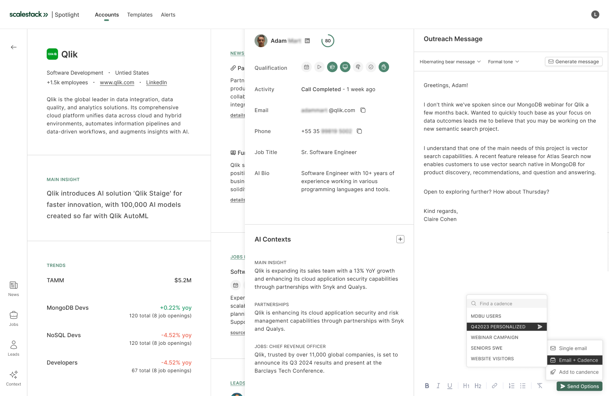Click the scalestack logo

[x=29, y=15]
